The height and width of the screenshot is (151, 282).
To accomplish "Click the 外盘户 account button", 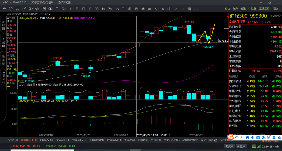I will pyautogui.click(x=241, y=146).
